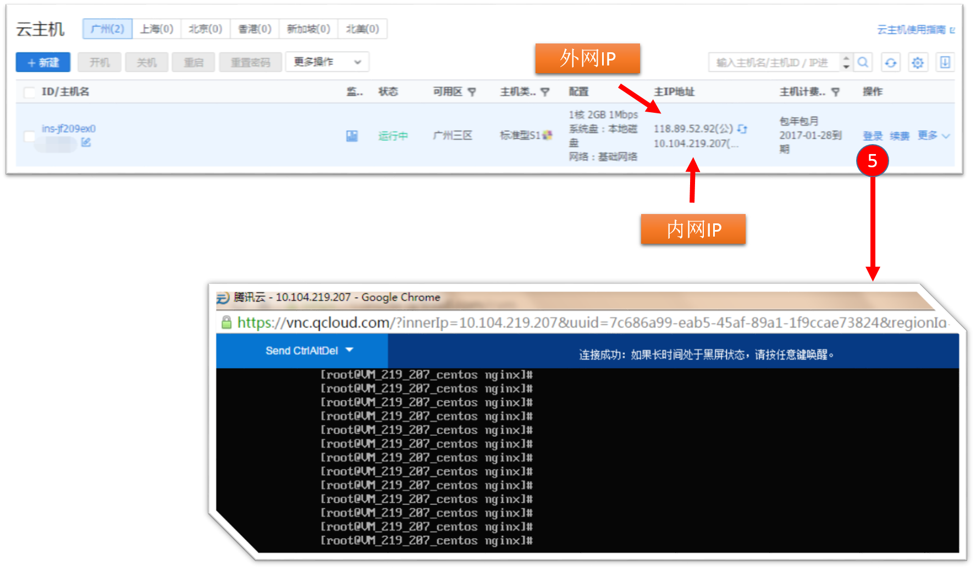Click the 广州三区 zone cell
976x570 pixels.
(453, 135)
